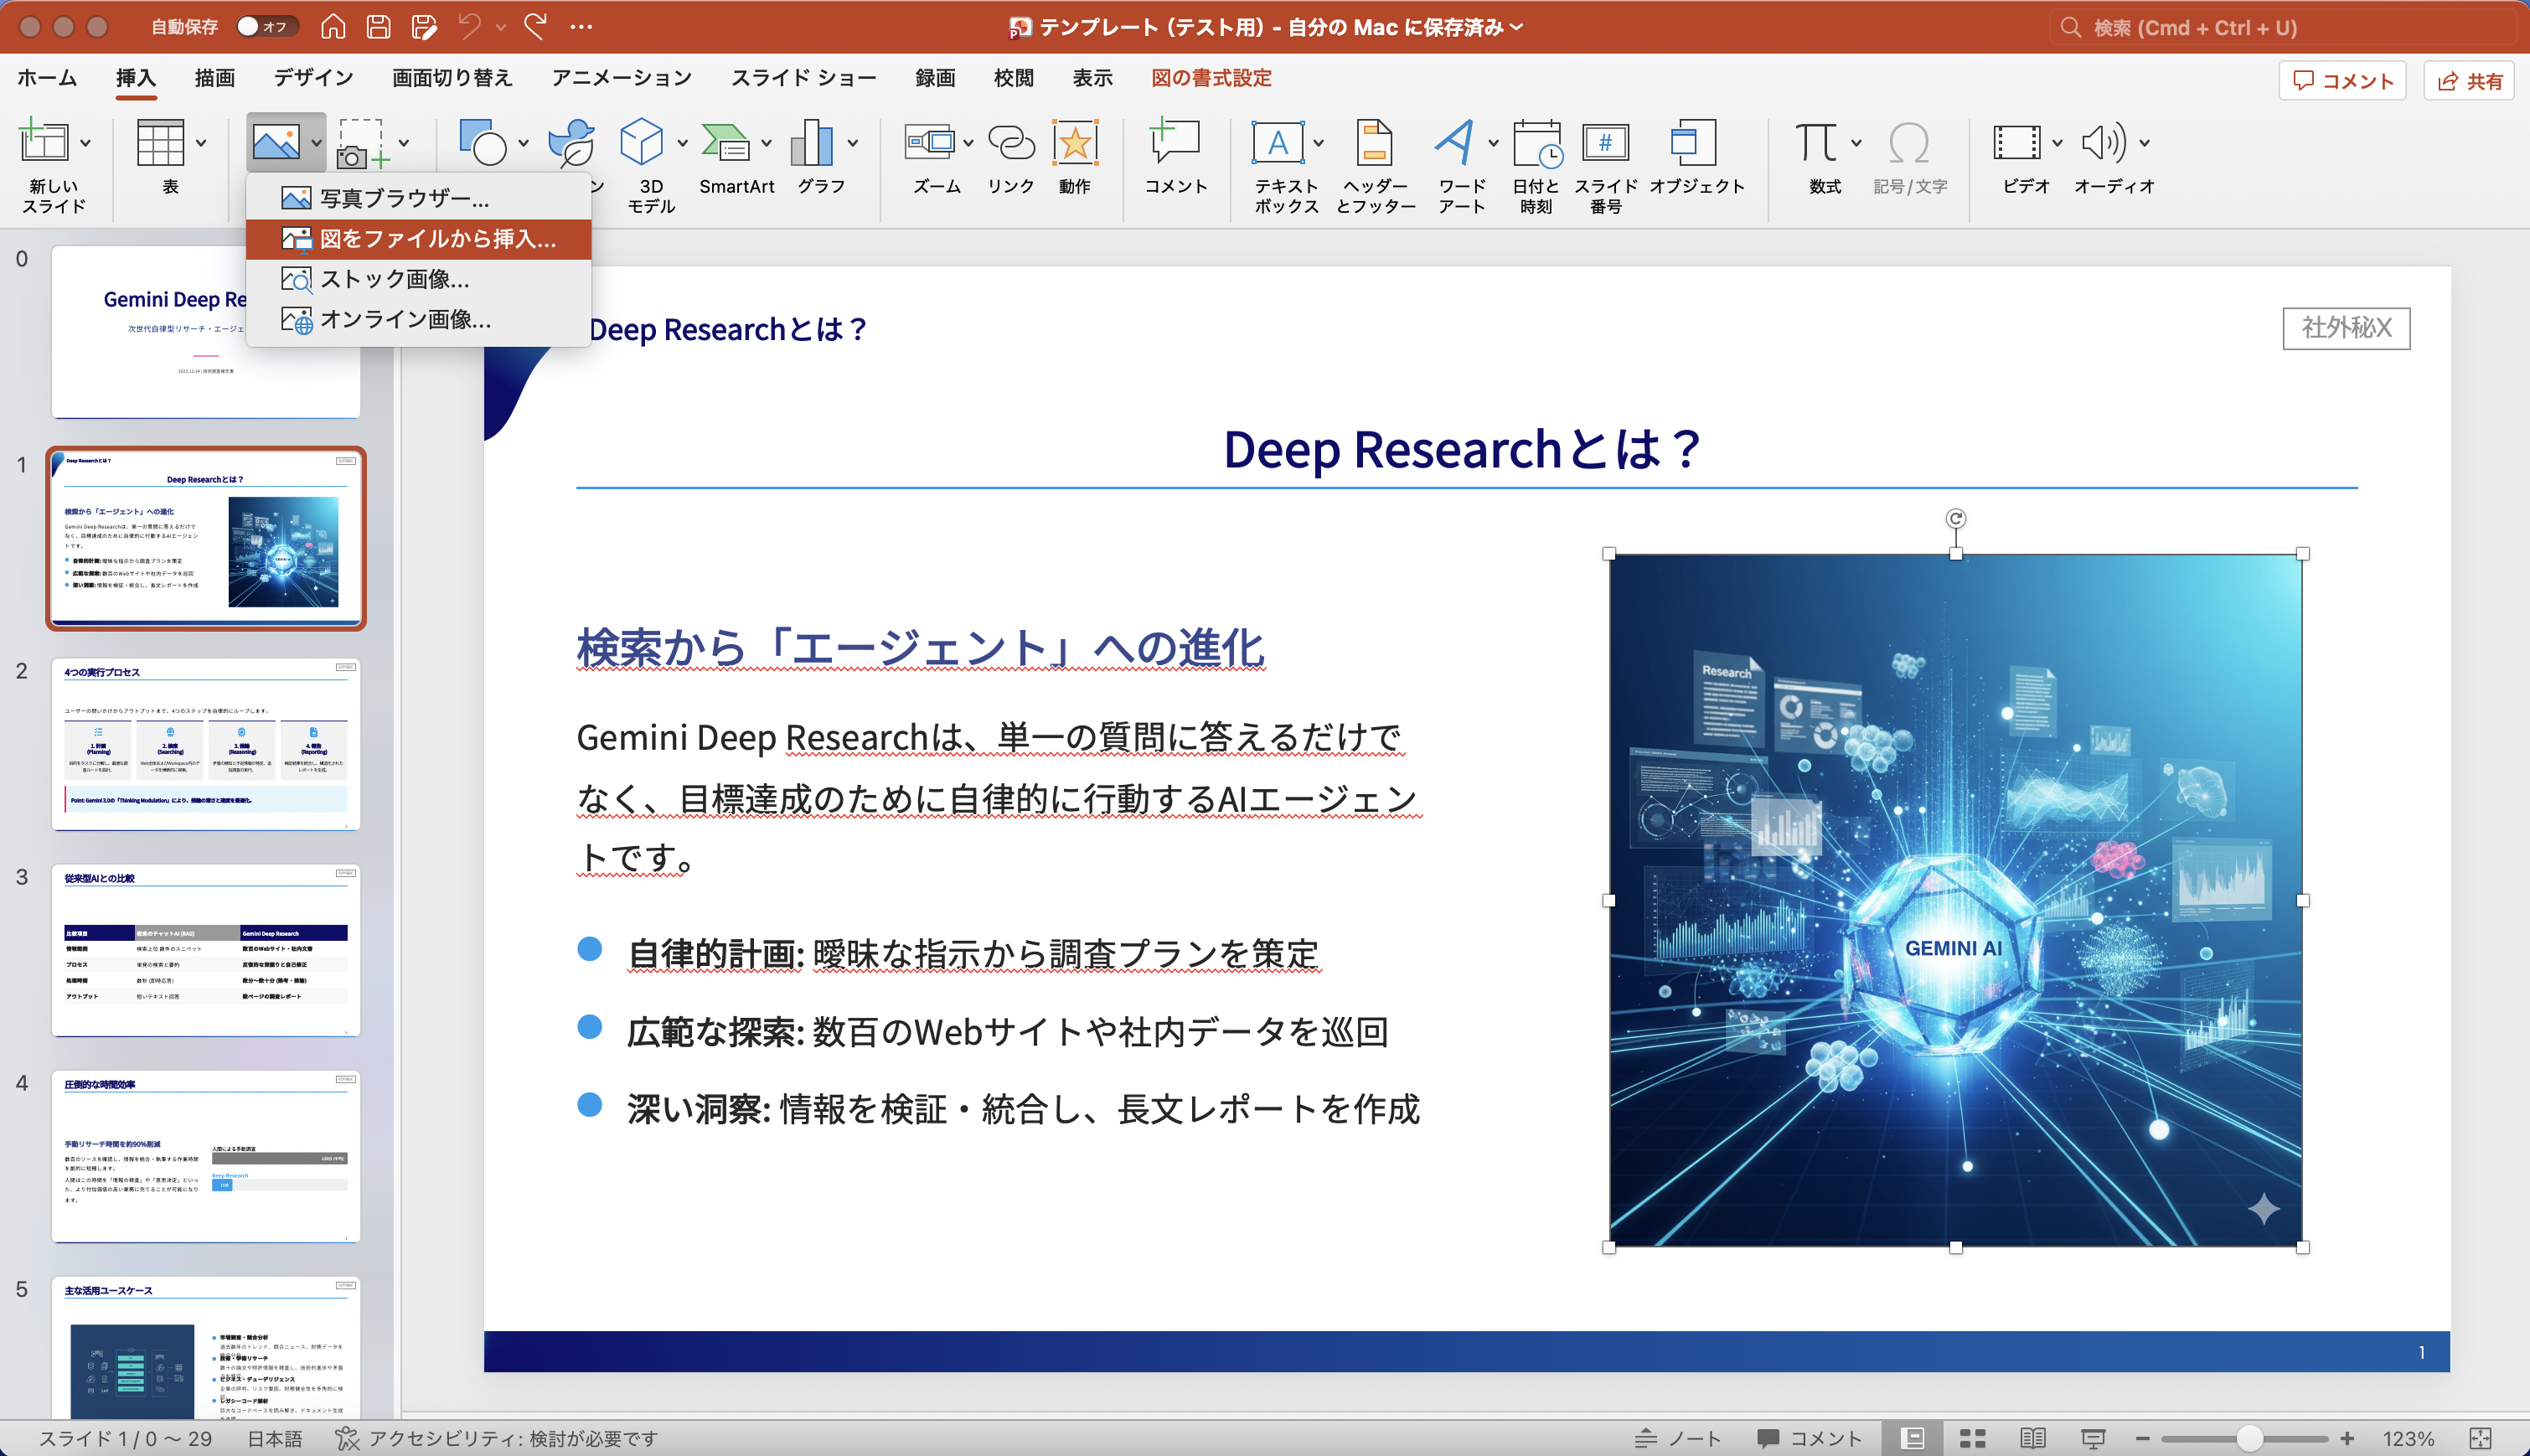Toggle 自動保存 autosave switch
This screenshot has height=1456, width=2530.
[x=264, y=27]
